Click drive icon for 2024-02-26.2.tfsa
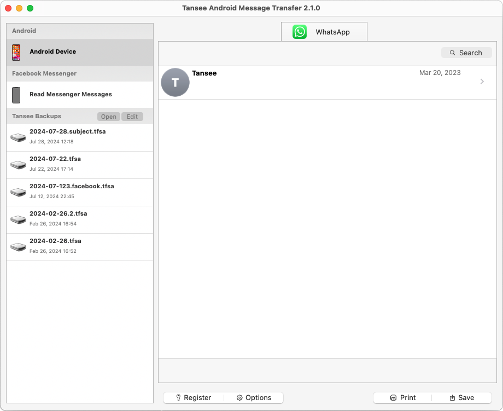The image size is (503, 411). tap(18, 219)
